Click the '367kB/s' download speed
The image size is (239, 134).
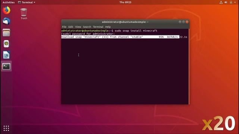coord(172,37)
